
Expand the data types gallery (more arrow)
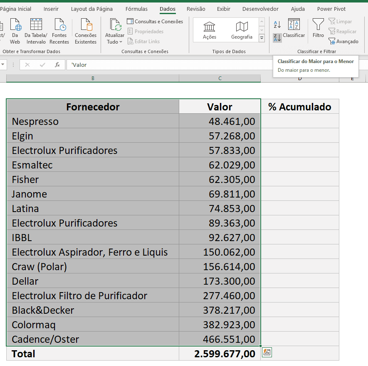pyautogui.click(x=262, y=38)
